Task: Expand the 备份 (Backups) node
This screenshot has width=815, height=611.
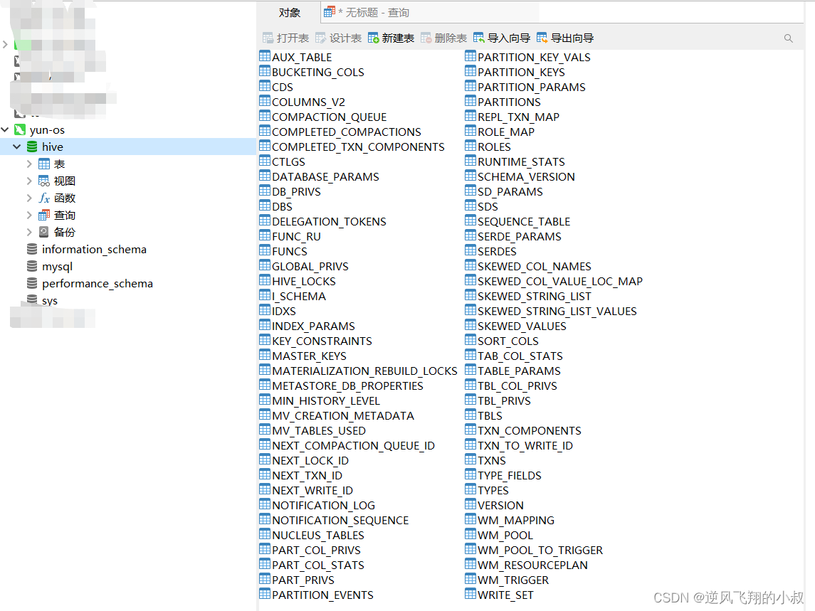Action: (x=29, y=232)
